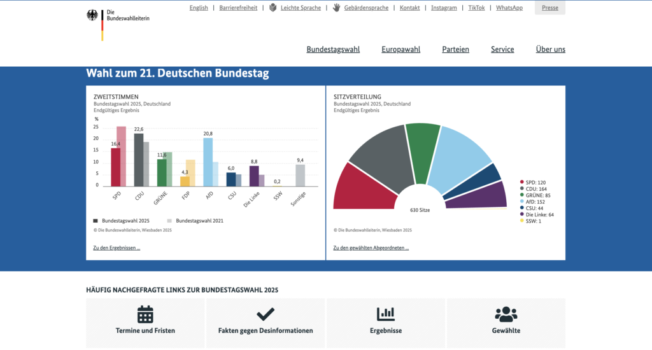Click the Leichte Sprache book icon
The image size is (652, 350).
click(x=273, y=8)
